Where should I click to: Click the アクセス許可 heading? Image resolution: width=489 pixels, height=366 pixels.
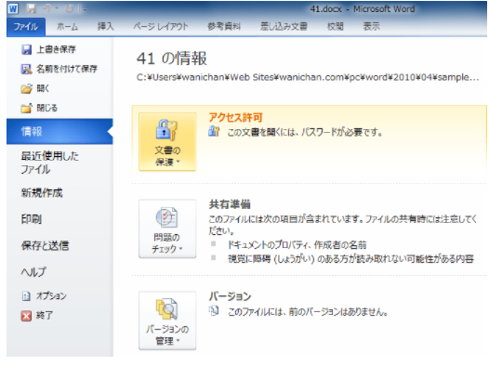tap(236, 117)
